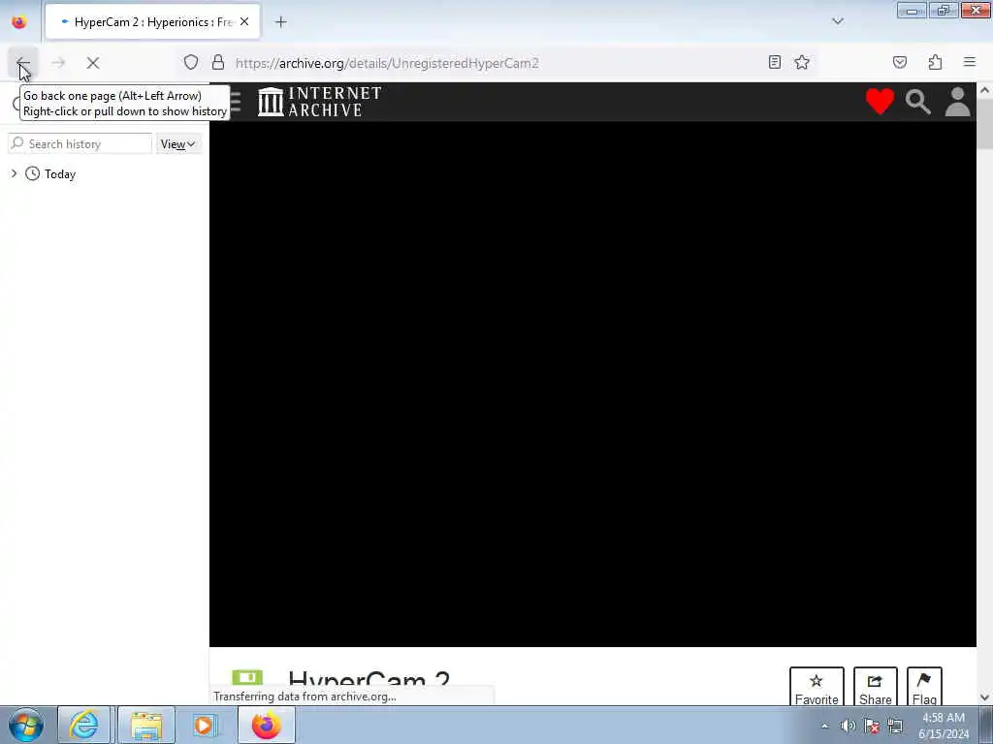
Task: Click the red donate heart icon
Action: (x=880, y=101)
